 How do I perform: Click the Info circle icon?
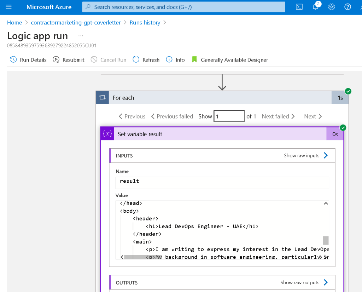(x=169, y=60)
